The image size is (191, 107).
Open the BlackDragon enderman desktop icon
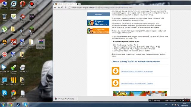[32, 18]
